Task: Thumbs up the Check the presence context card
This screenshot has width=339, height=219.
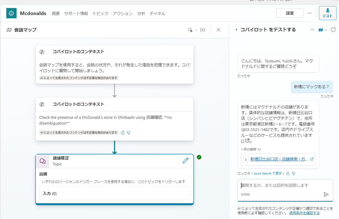Action: pyautogui.click(x=123, y=132)
